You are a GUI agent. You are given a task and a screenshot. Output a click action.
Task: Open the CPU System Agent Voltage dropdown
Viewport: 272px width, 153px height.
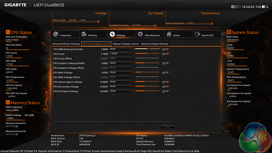121,82
